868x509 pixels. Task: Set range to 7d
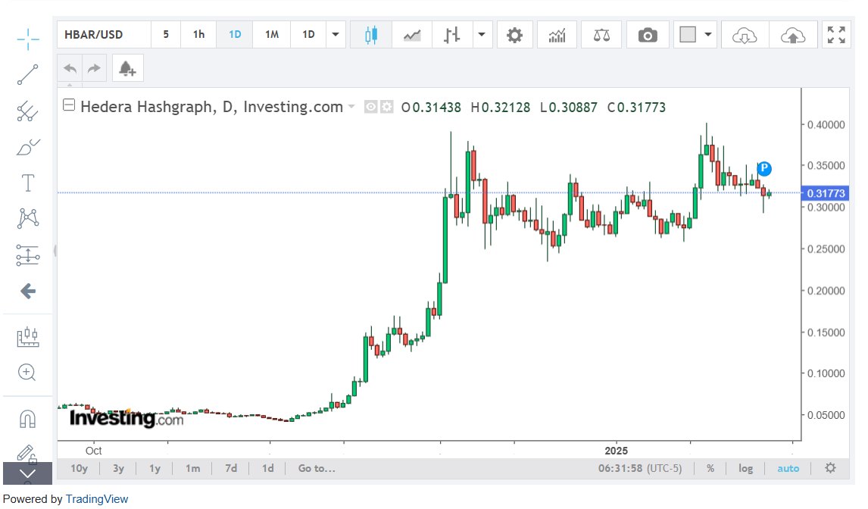231,469
